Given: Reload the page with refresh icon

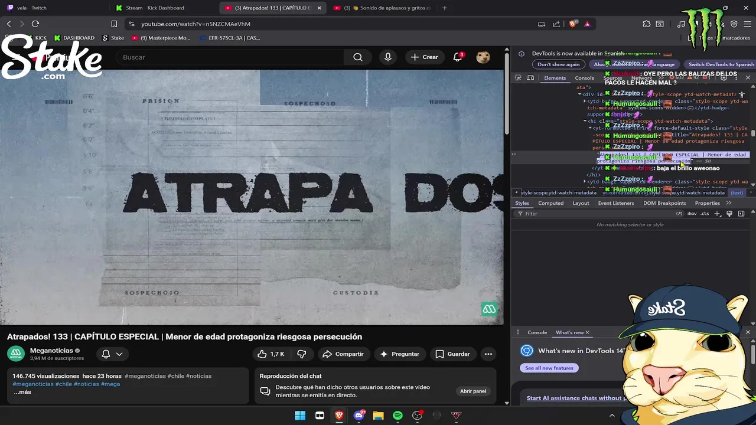Looking at the screenshot, I should (x=35, y=24).
